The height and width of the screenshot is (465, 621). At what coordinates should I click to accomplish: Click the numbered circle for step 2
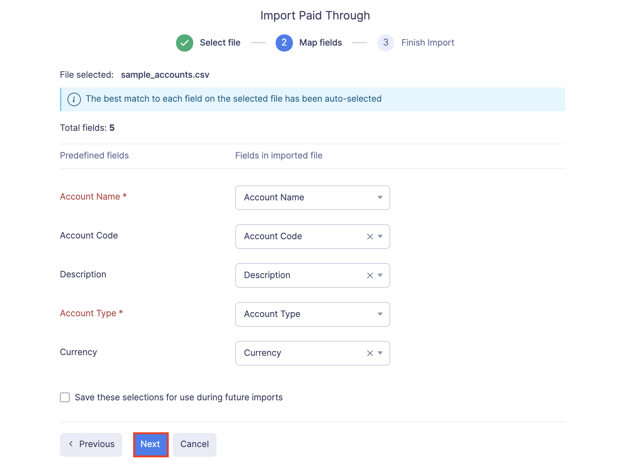(x=284, y=43)
